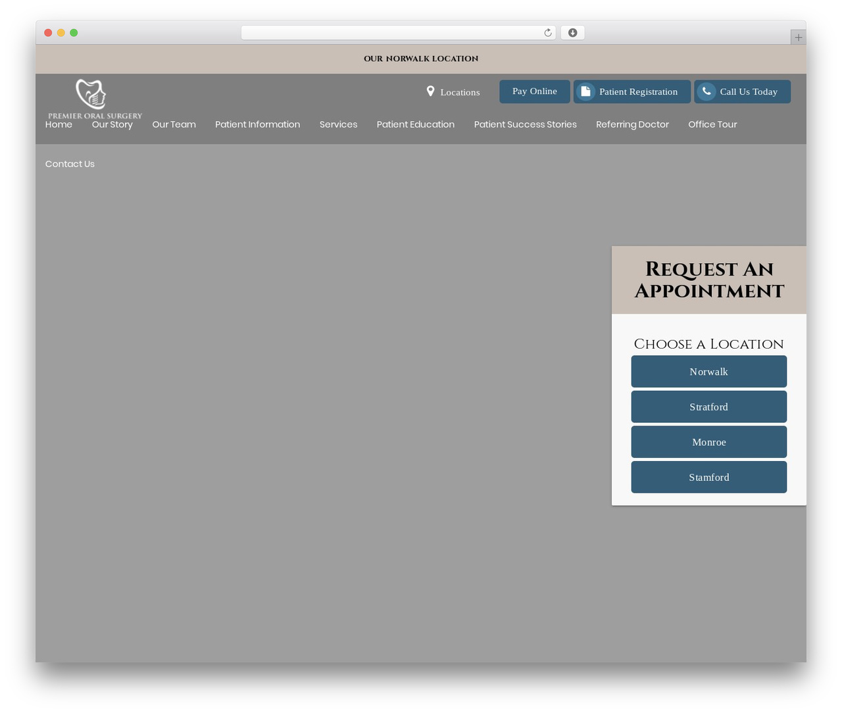Open the Patient Registration button text
842x713 pixels.
(x=638, y=91)
